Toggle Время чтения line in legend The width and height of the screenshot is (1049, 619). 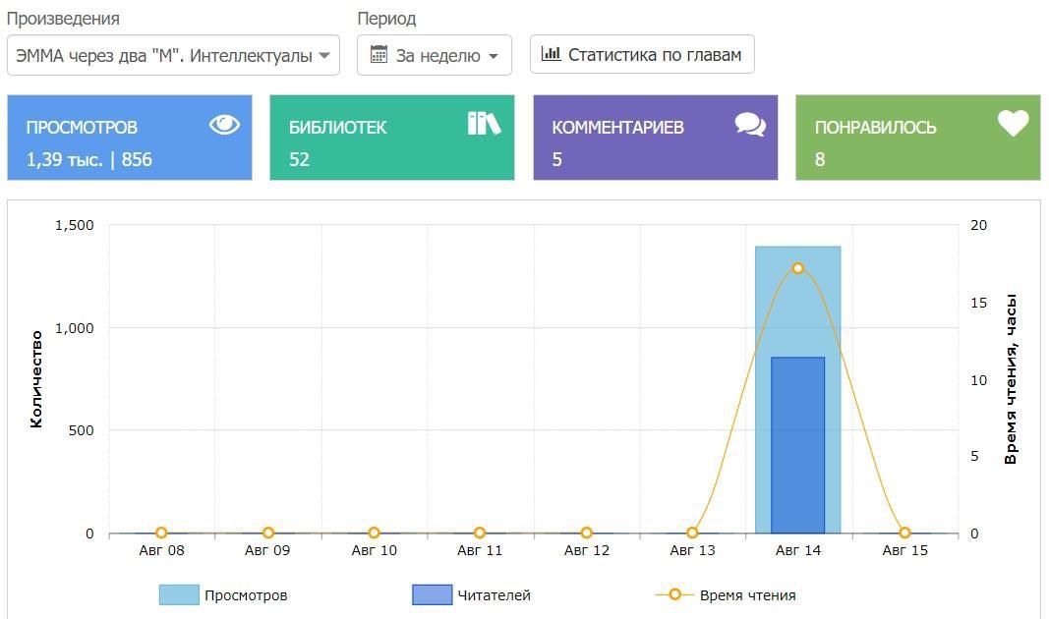[x=747, y=594]
